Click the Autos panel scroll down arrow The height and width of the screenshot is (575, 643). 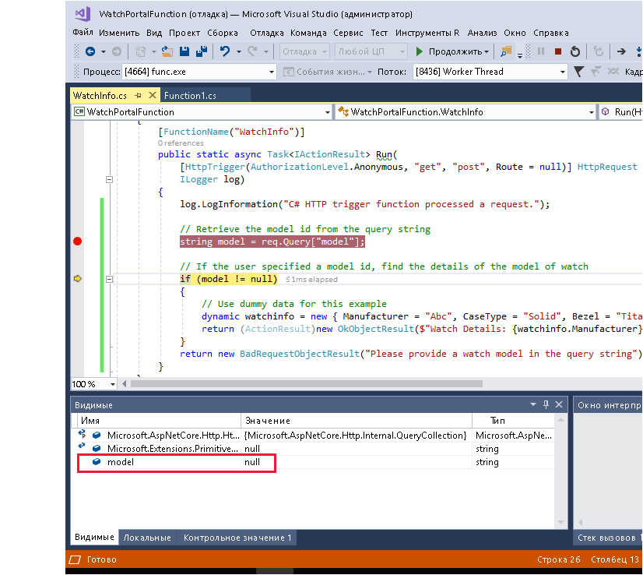pyautogui.click(x=560, y=523)
